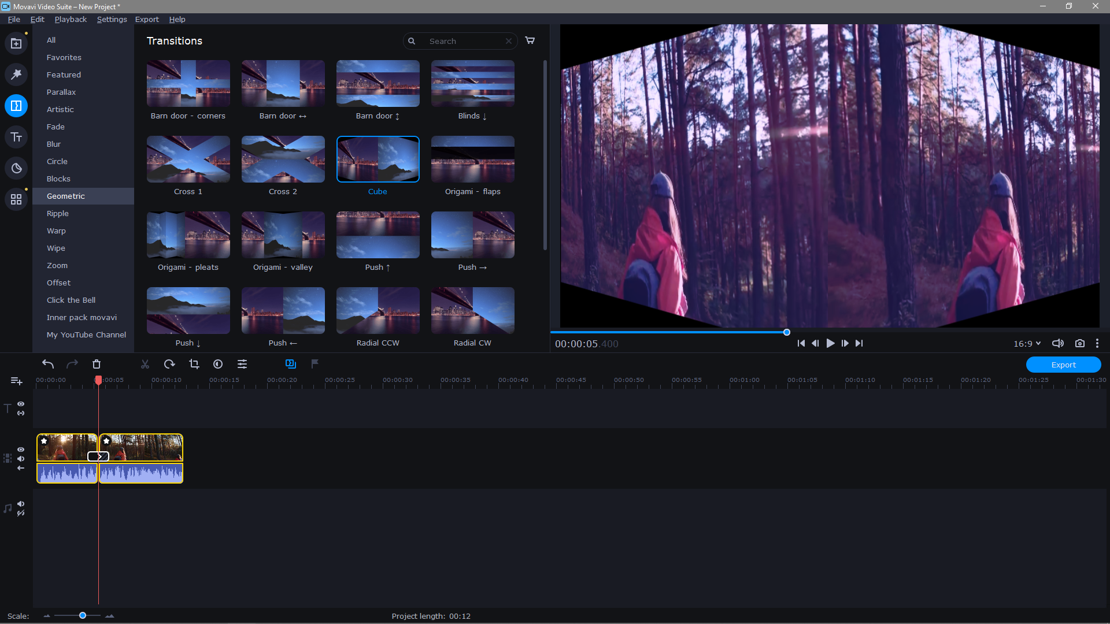
Task: Open the media import panel
Action: pyautogui.click(x=16, y=43)
